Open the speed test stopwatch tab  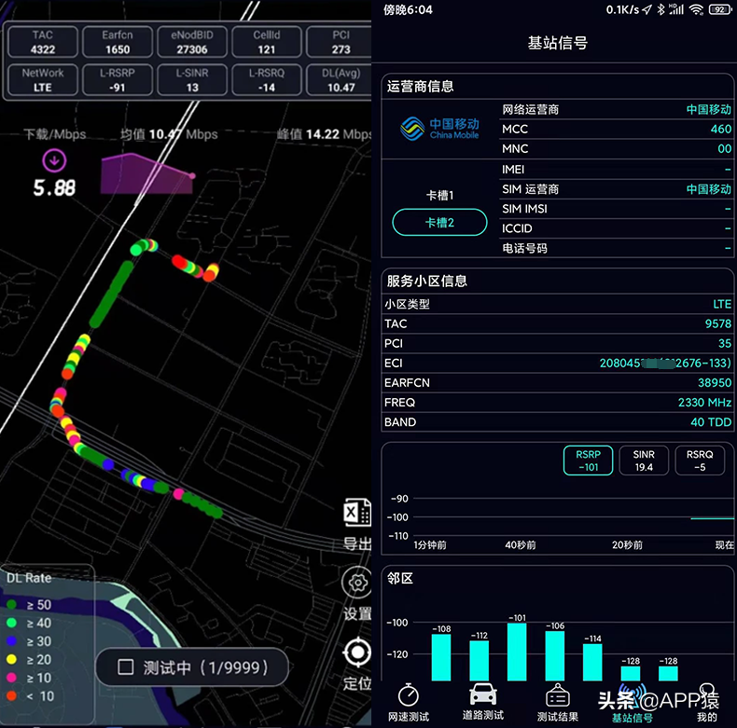point(408,695)
